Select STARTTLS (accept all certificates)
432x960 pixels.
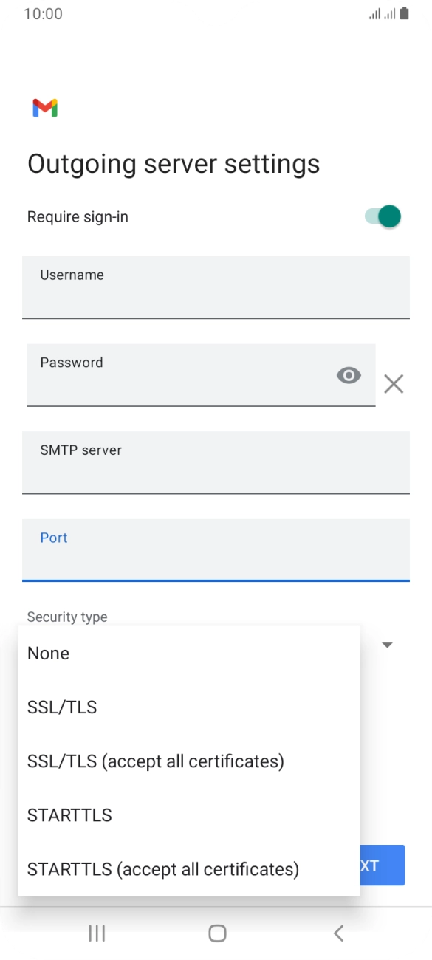(x=162, y=869)
